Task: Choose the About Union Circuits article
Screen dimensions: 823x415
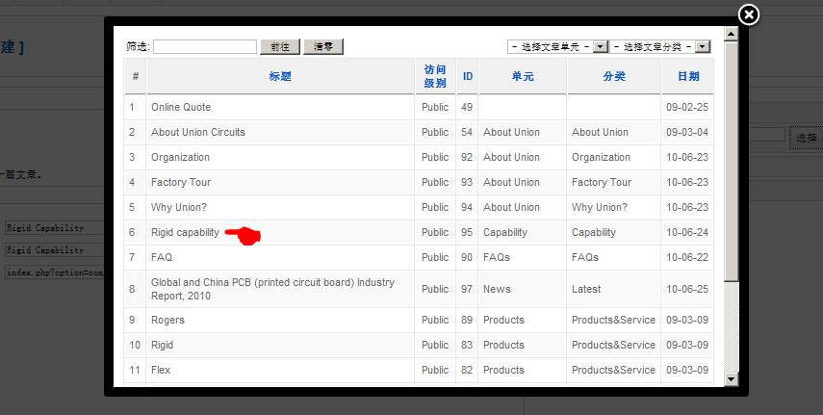Action: coord(198,132)
